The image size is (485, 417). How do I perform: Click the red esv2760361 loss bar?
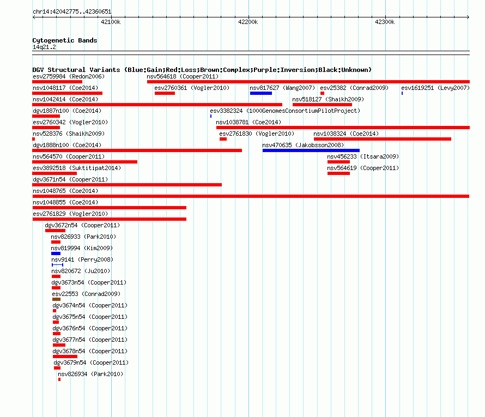click(165, 93)
